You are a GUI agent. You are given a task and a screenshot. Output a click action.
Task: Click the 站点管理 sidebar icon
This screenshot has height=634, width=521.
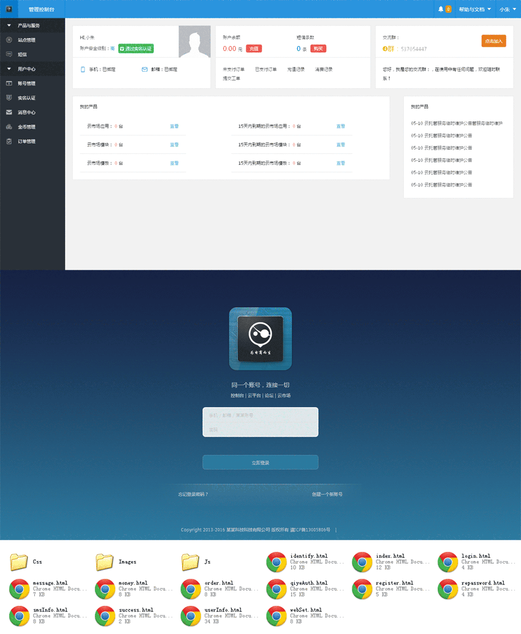[9, 40]
